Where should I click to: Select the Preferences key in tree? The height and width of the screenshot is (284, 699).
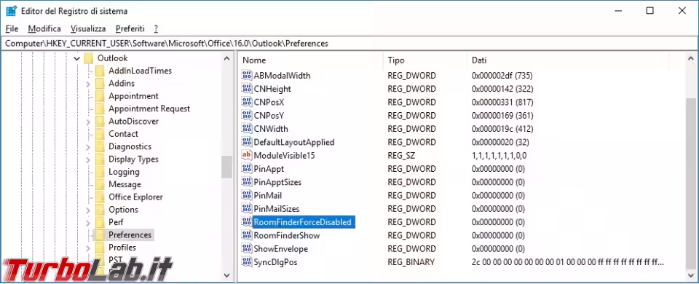(130, 234)
